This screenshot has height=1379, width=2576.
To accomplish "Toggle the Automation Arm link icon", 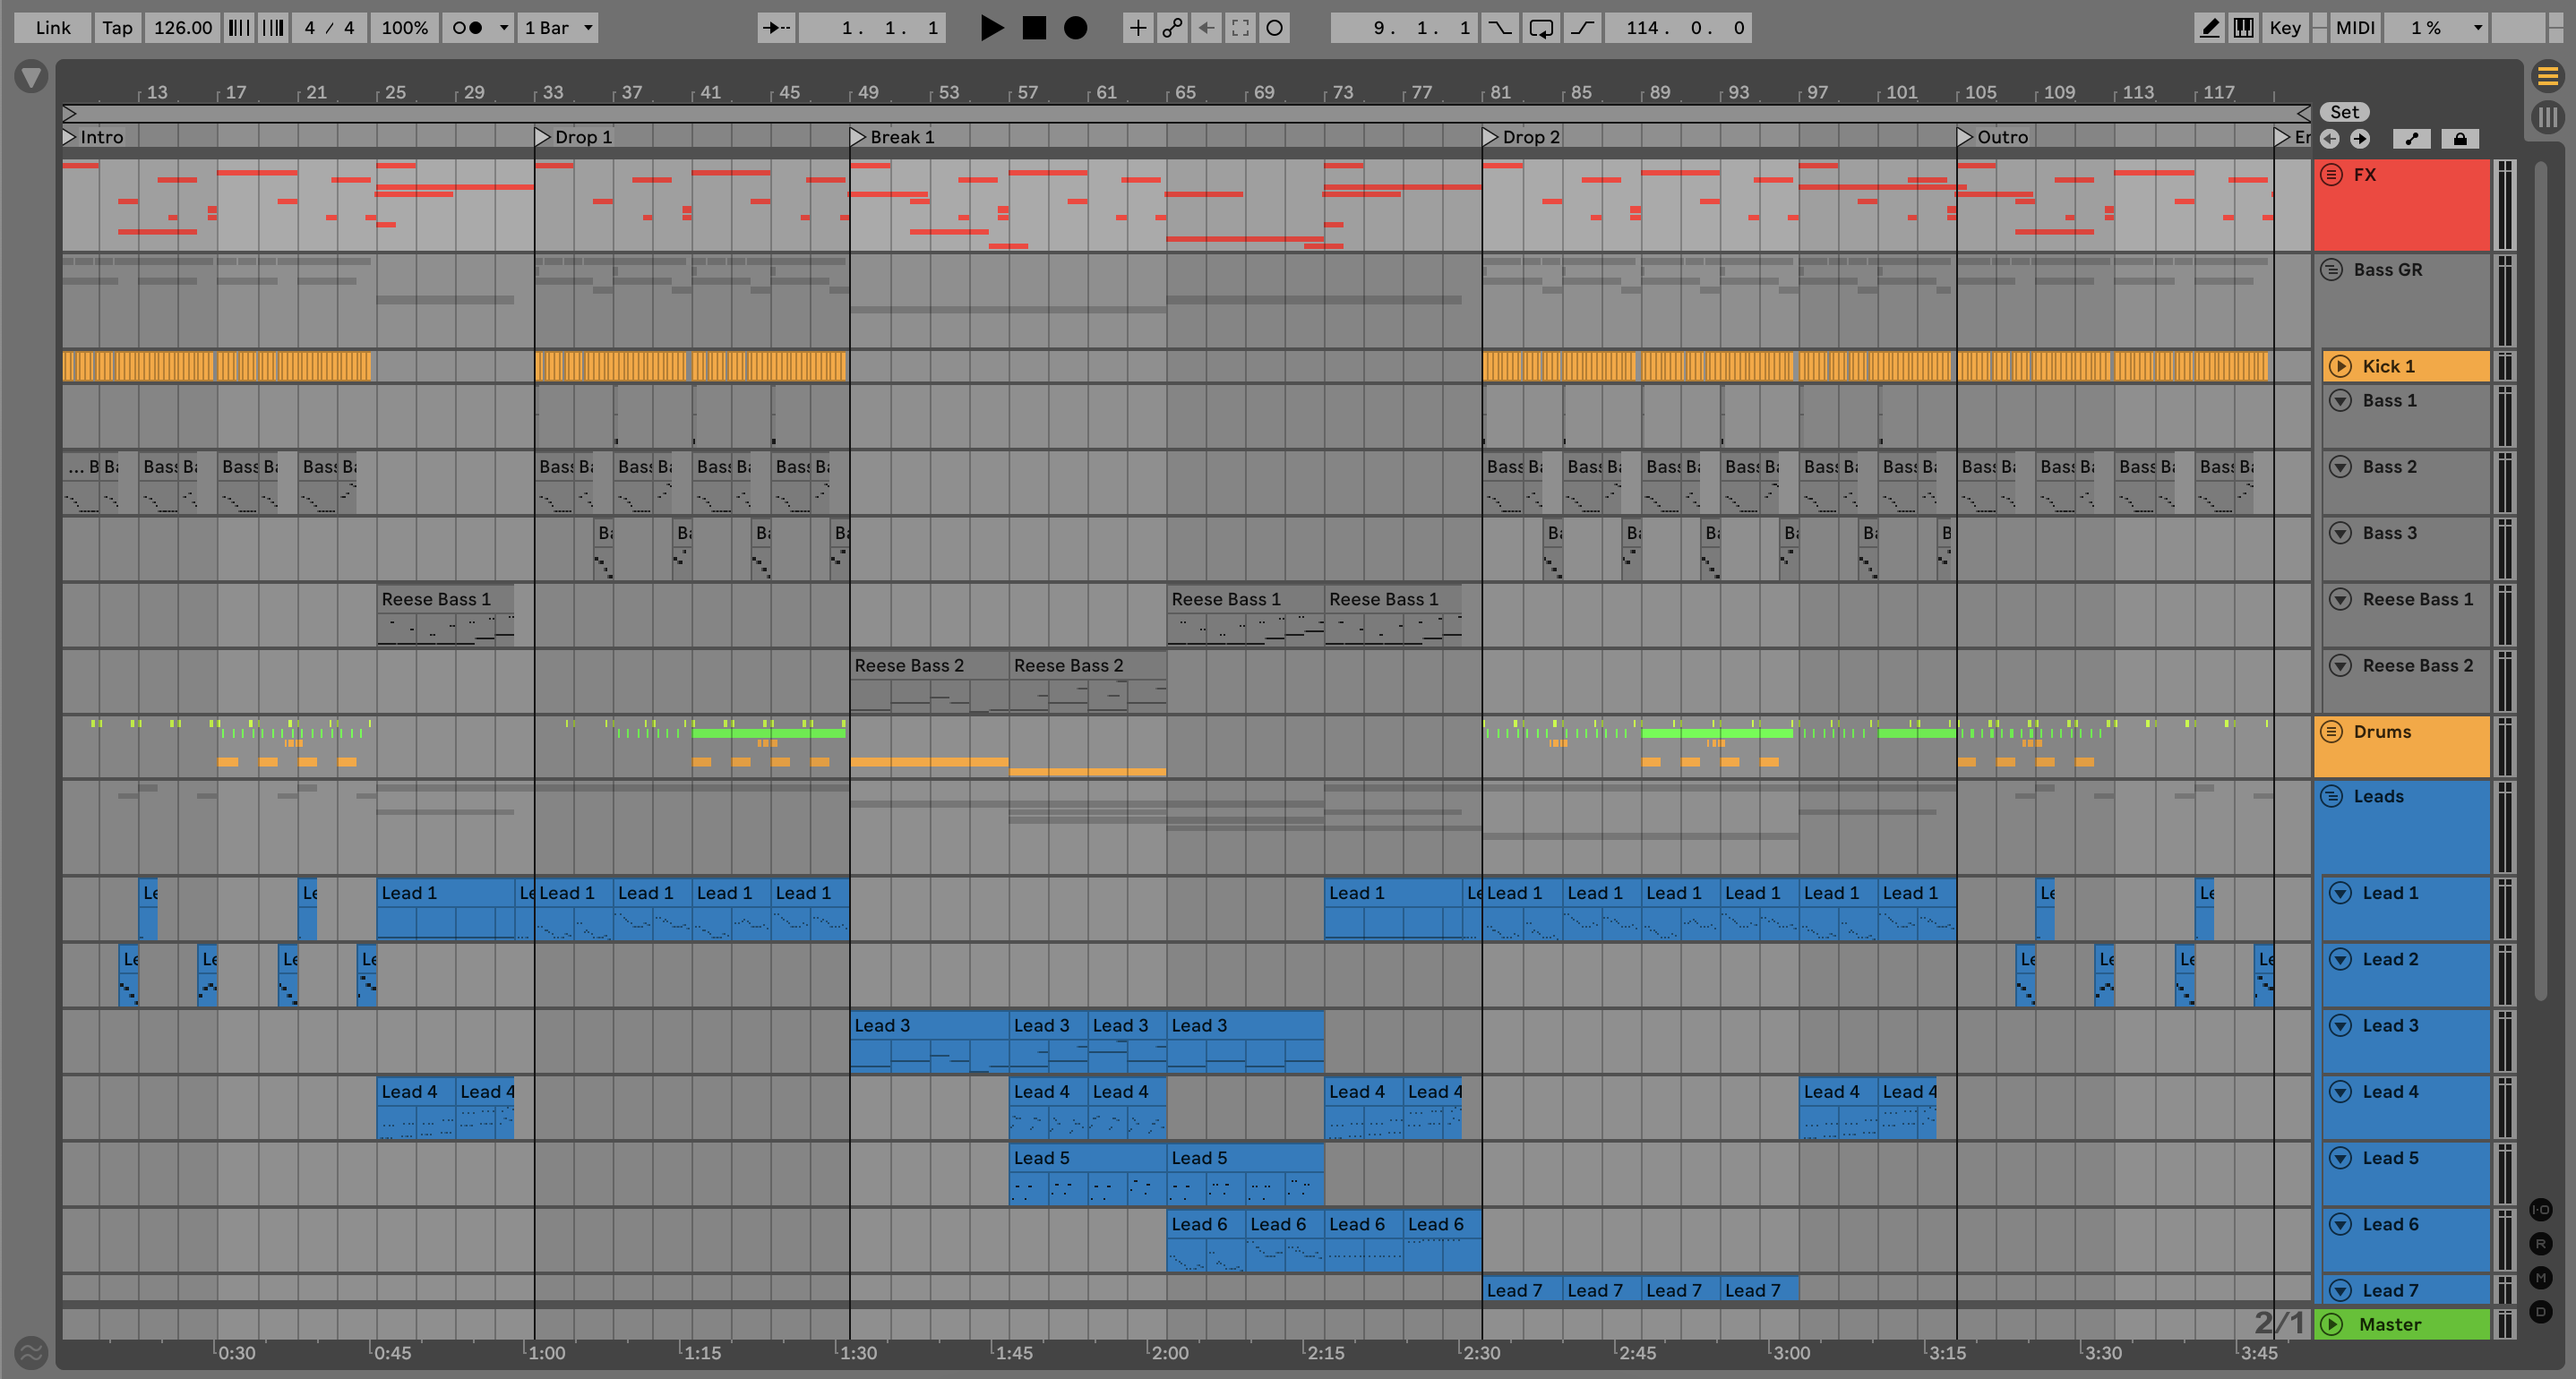I will pyautogui.click(x=1172, y=28).
